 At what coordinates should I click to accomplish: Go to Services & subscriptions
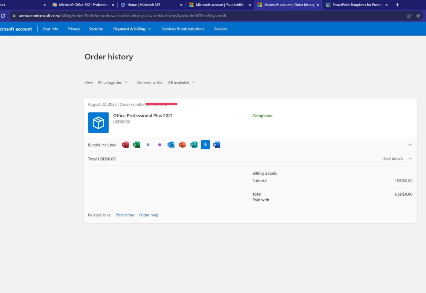(x=183, y=29)
